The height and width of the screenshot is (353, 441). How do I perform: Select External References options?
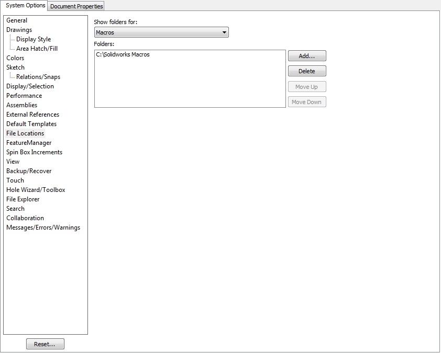click(32, 115)
